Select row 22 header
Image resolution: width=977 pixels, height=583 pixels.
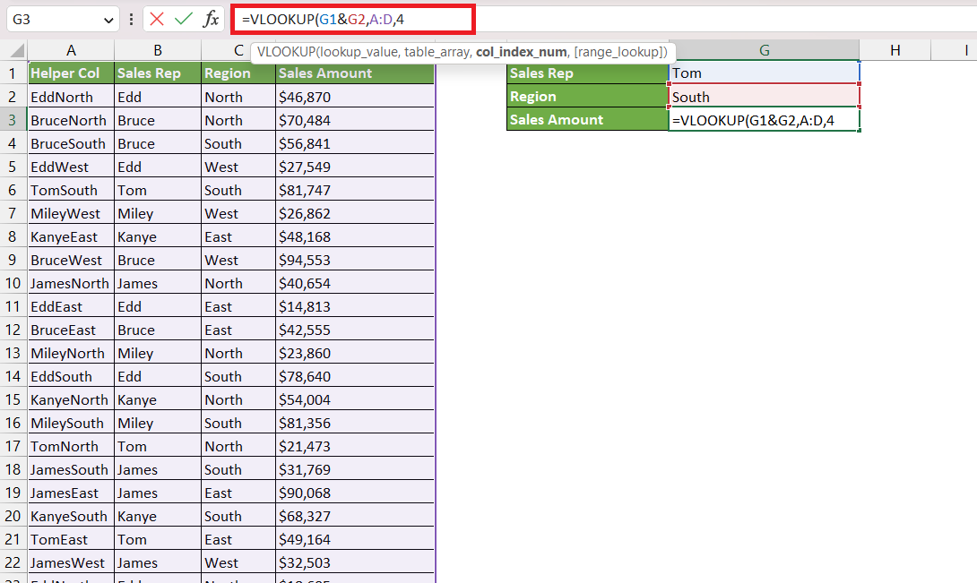[x=13, y=563]
